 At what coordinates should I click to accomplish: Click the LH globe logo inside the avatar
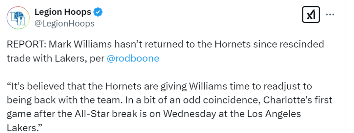(x=18, y=18)
